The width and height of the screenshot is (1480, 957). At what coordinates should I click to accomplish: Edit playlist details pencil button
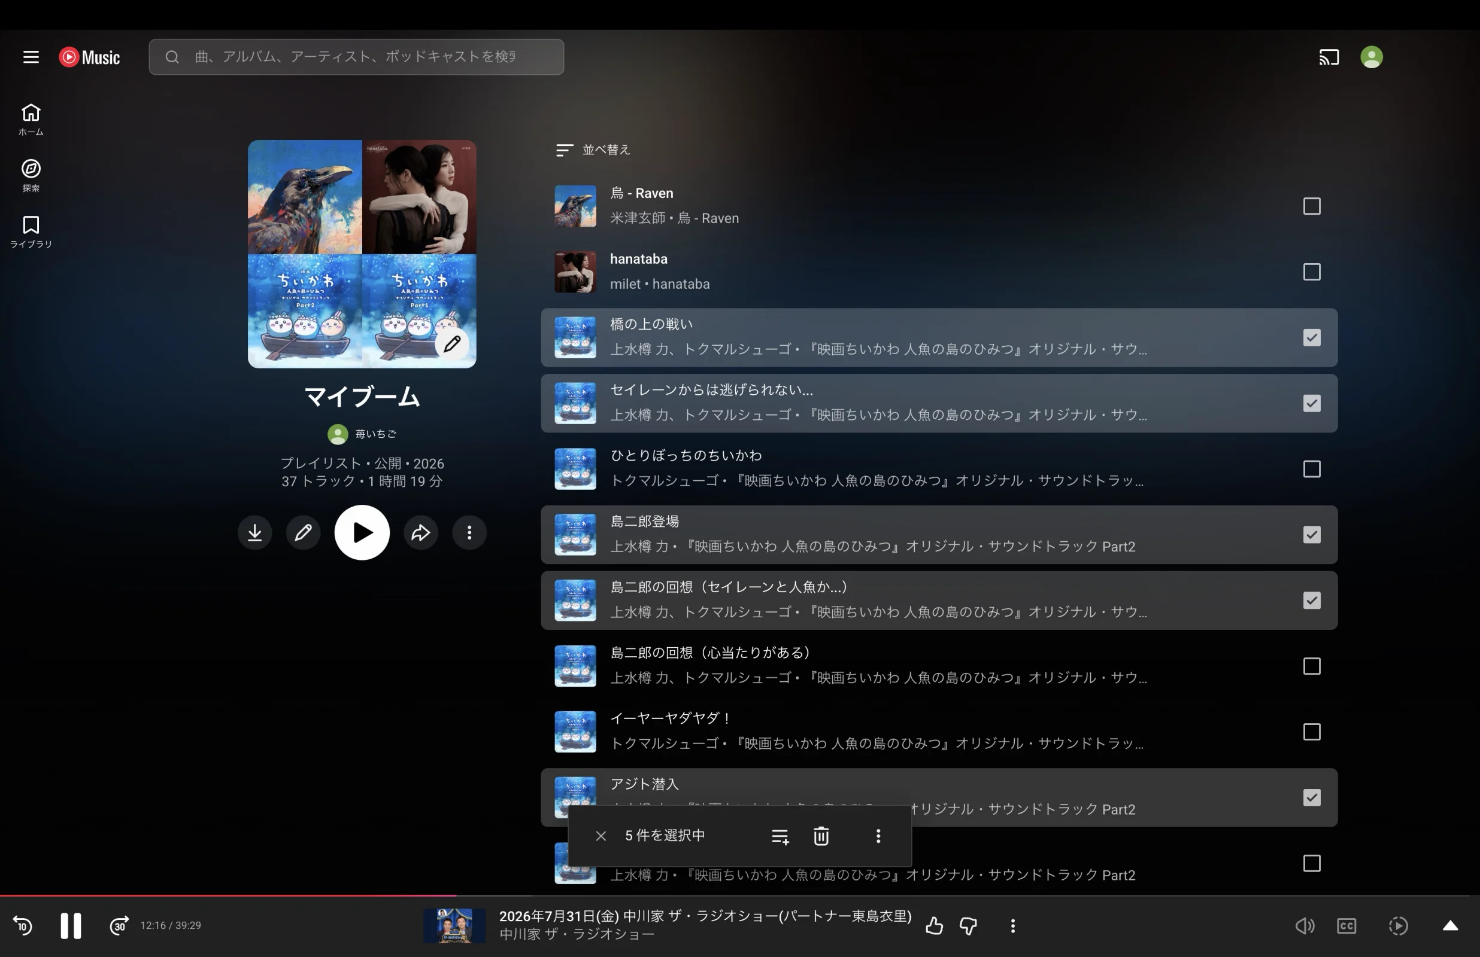[x=304, y=532]
